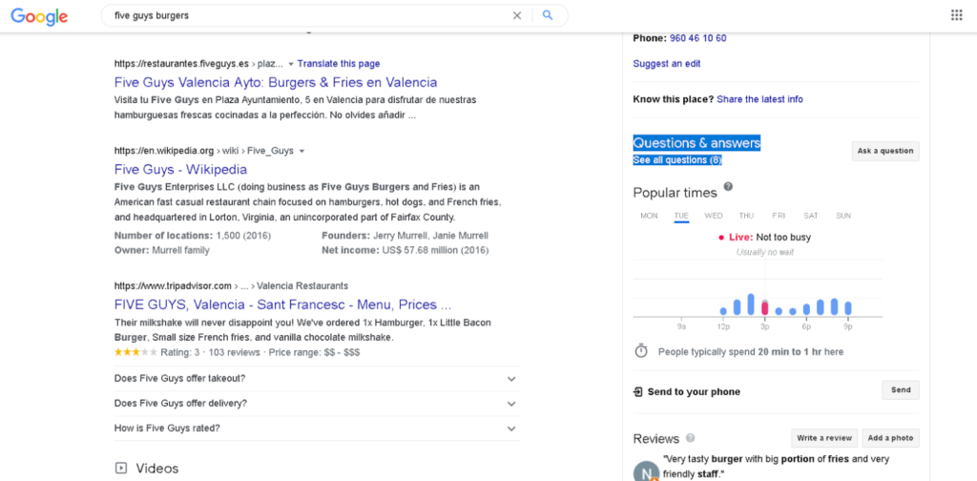Click the Google logo

pos(39,16)
